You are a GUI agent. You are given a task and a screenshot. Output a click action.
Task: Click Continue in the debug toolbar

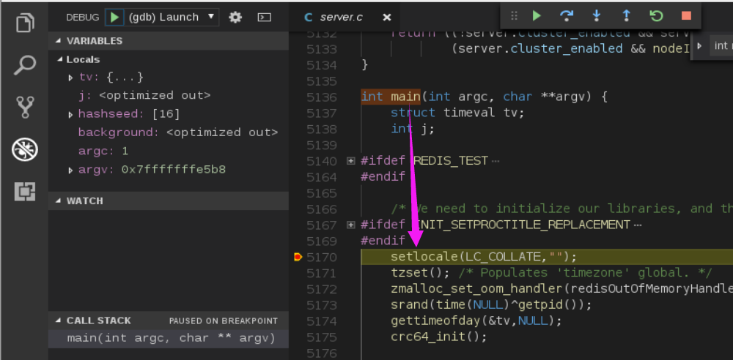click(x=537, y=15)
